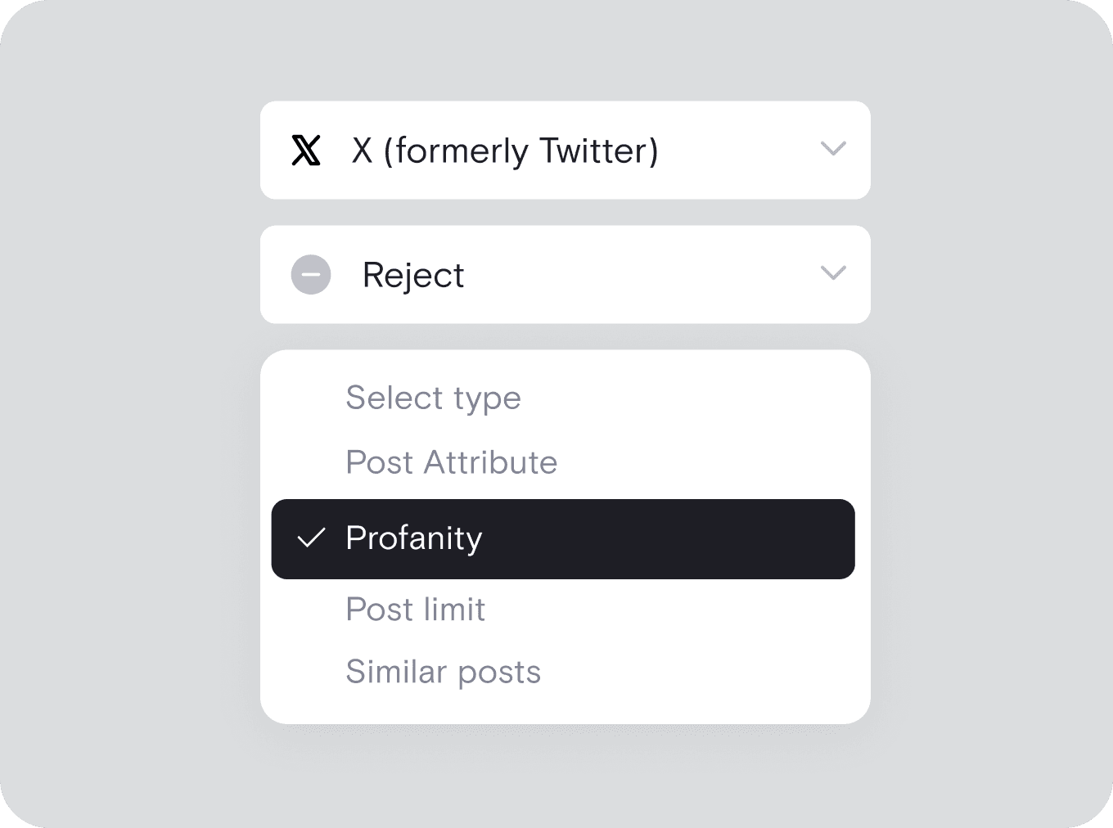Choose the 'Select type' placeholder option
The width and height of the screenshot is (1113, 828).
pos(433,398)
